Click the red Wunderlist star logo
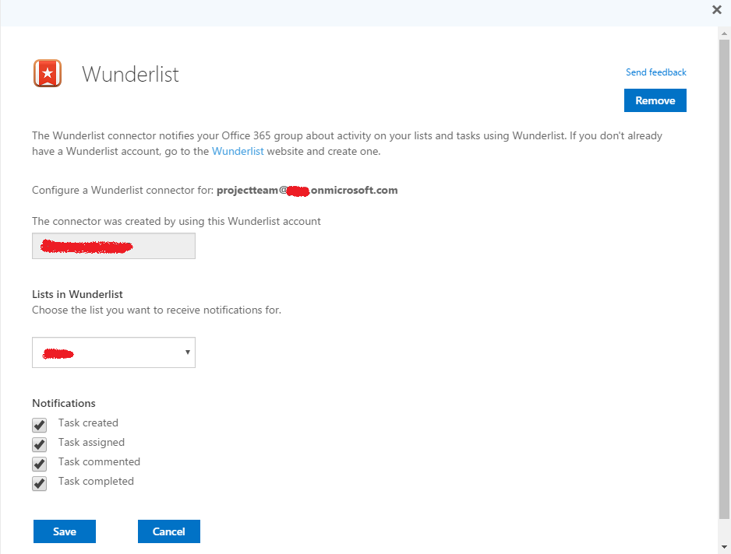The width and height of the screenshot is (731, 554). (x=48, y=73)
